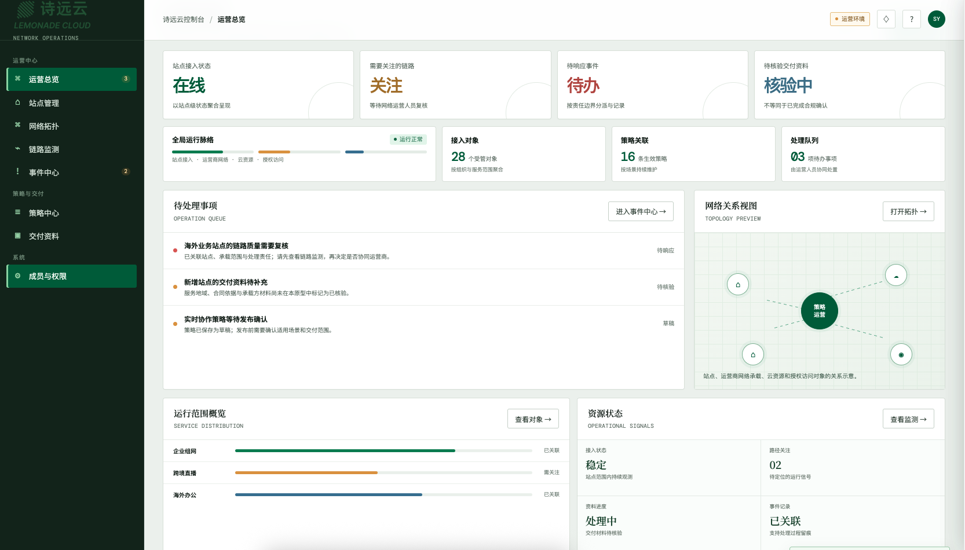The height and width of the screenshot is (550, 965).
Task: Open the SY user avatar menu
Action: coord(937,19)
